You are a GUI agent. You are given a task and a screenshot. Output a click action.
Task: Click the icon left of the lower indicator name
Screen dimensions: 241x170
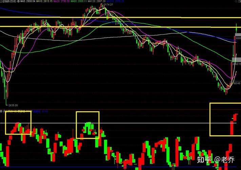click(x=1, y=111)
